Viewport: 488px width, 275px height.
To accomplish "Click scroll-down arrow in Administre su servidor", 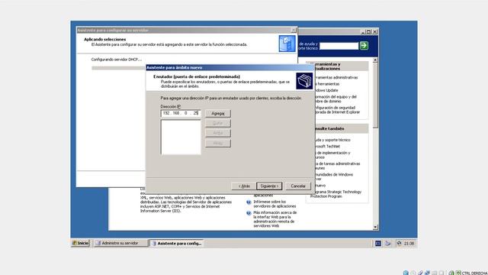I will point(375,227).
